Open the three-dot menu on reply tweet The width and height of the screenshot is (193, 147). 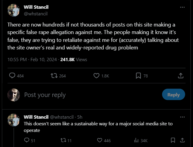pyautogui.click(x=182, y=117)
